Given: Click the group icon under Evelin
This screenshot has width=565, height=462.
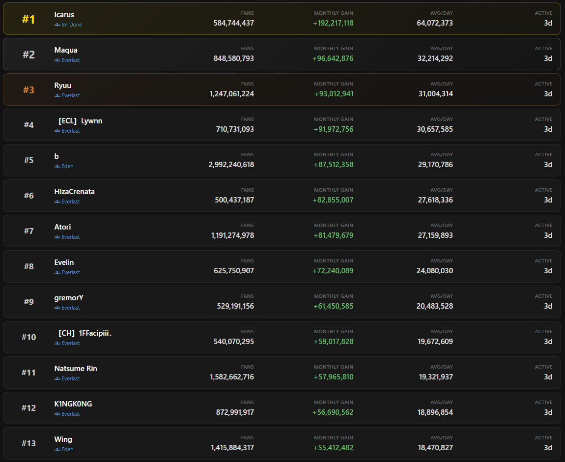Looking at the screenshot, I should (x=57, y=272).
